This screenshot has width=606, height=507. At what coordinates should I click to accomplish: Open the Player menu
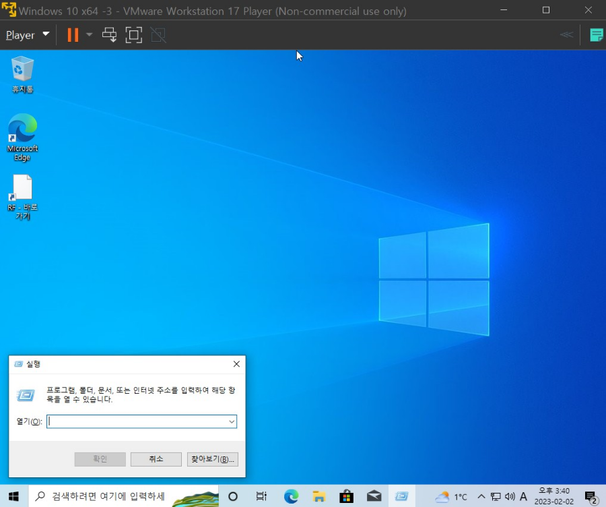(x=28, y=35)
